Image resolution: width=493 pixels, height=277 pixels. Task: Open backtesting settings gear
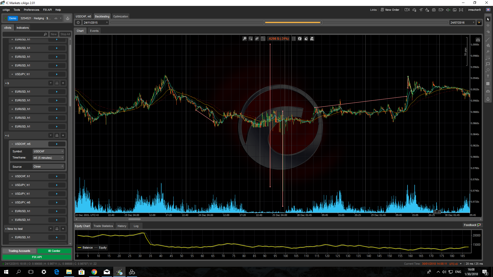(78, 23)
